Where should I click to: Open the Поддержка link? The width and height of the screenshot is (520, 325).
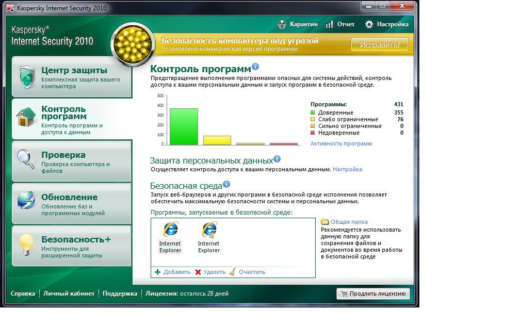[120, 294]
